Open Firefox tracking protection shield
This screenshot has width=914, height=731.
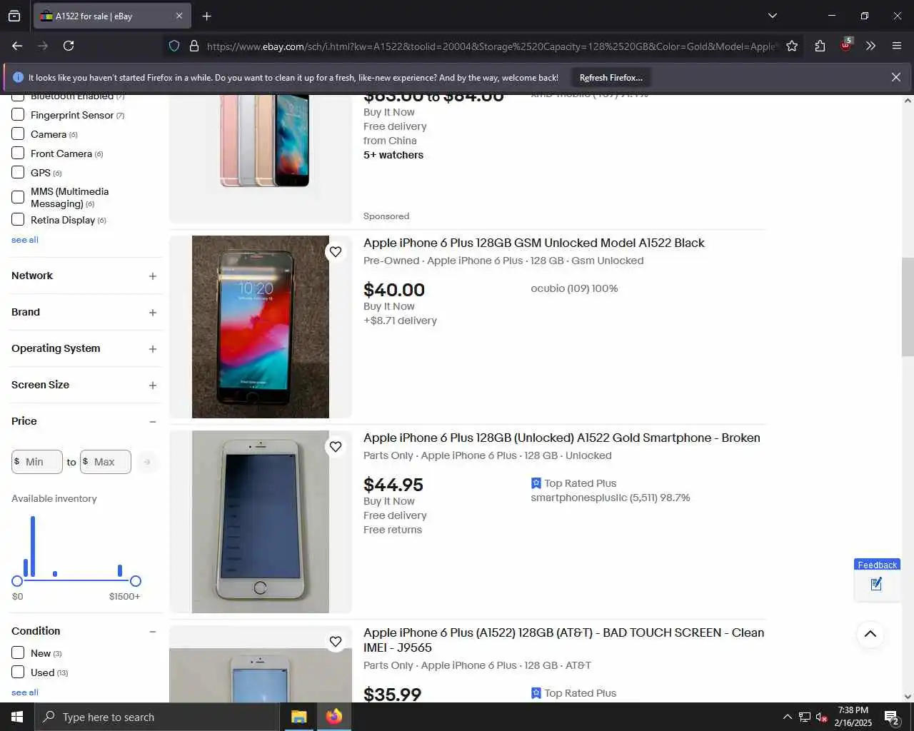point(174,46)
